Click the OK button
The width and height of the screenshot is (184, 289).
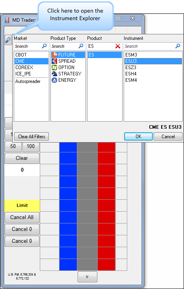point(138,137)
